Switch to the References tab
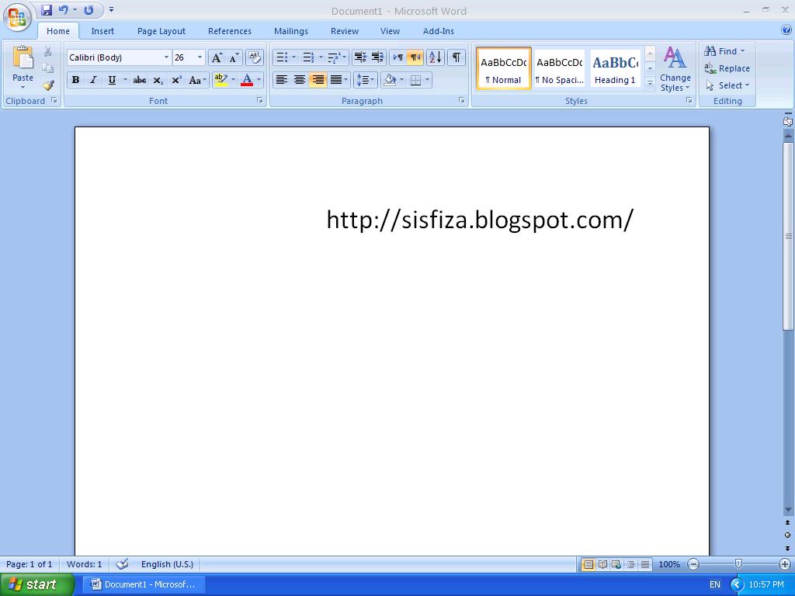This screenshot has width=795, height=596. (230, 31)
